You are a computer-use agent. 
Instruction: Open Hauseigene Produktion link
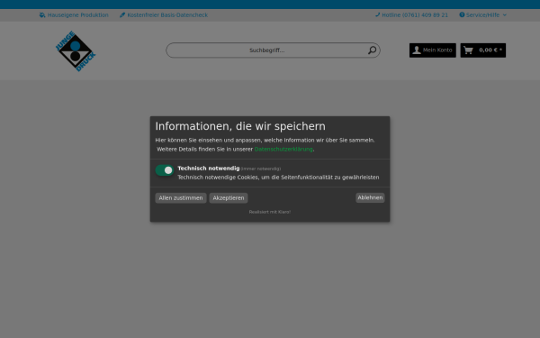point(74,14)
